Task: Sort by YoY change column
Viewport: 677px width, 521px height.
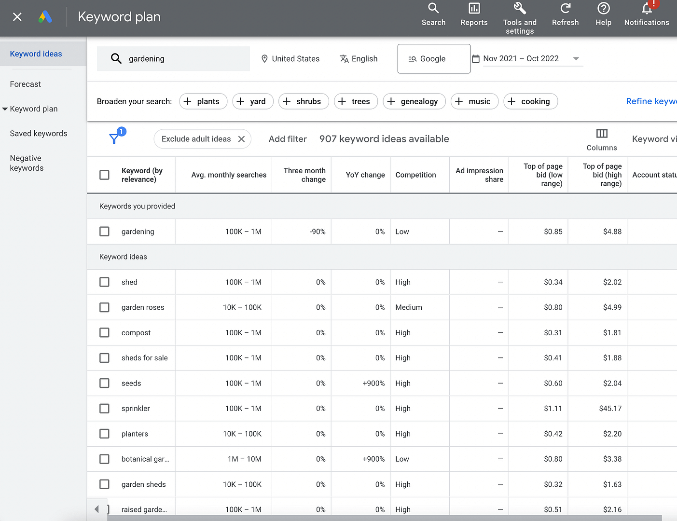Action: click(x=365, y=175)
